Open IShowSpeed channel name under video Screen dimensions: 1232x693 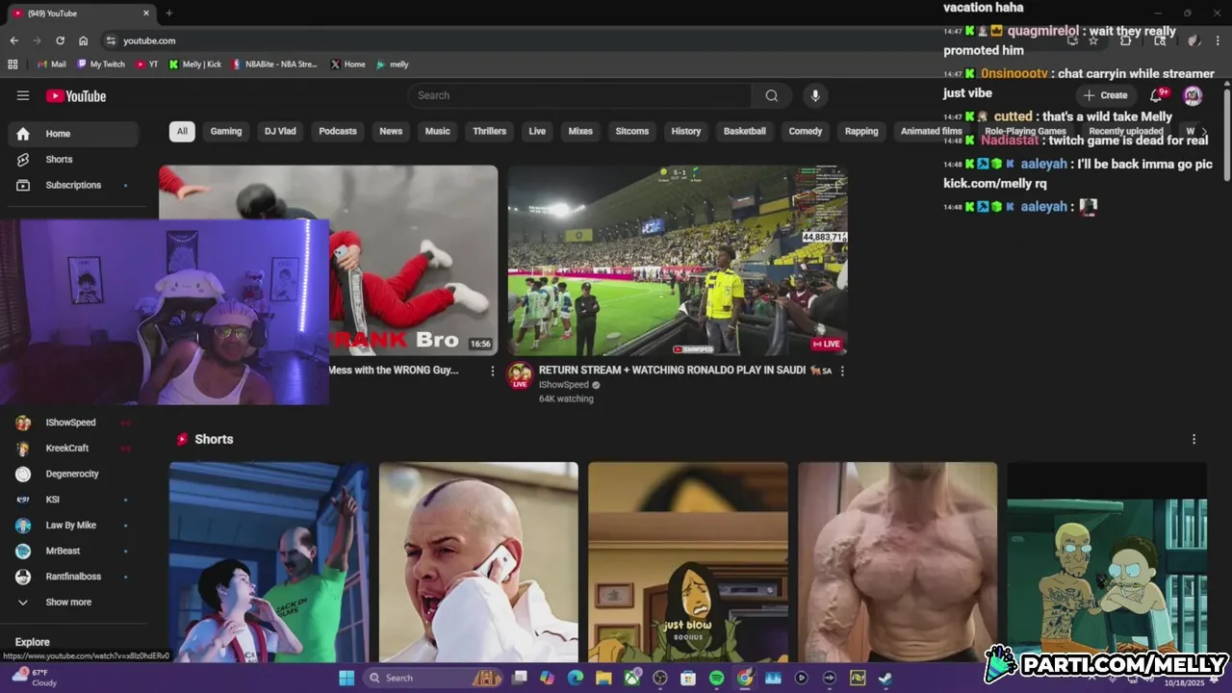coord(564,385)
